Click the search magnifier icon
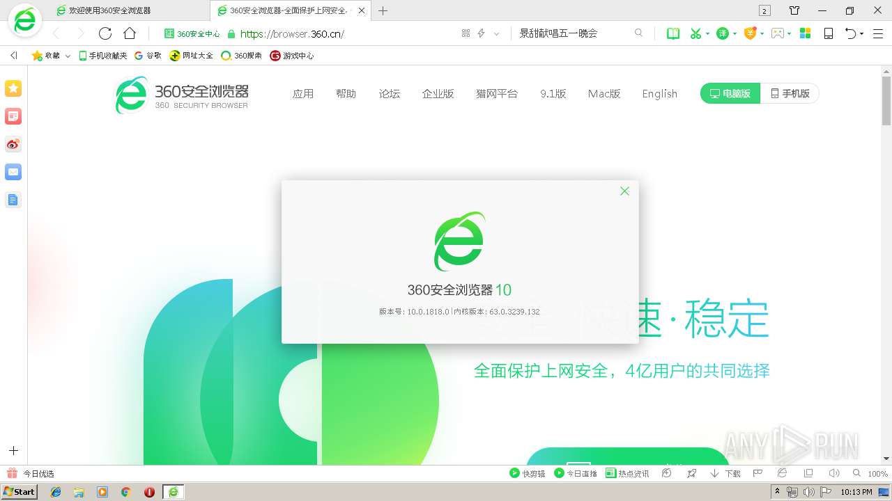This screenshot has width=892, height=501. pos(638,33)
